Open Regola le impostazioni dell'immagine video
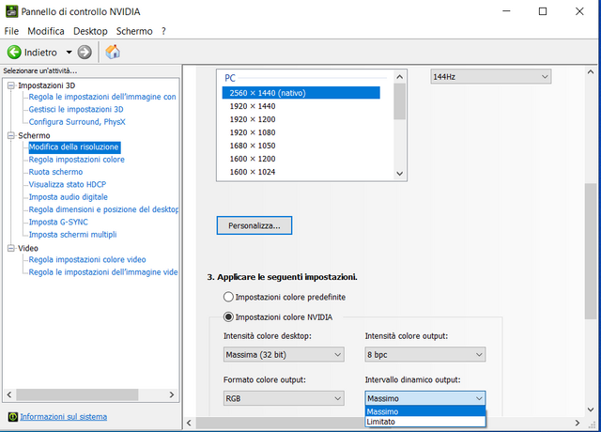Viewport: 601px width, 432px height. 103,272
